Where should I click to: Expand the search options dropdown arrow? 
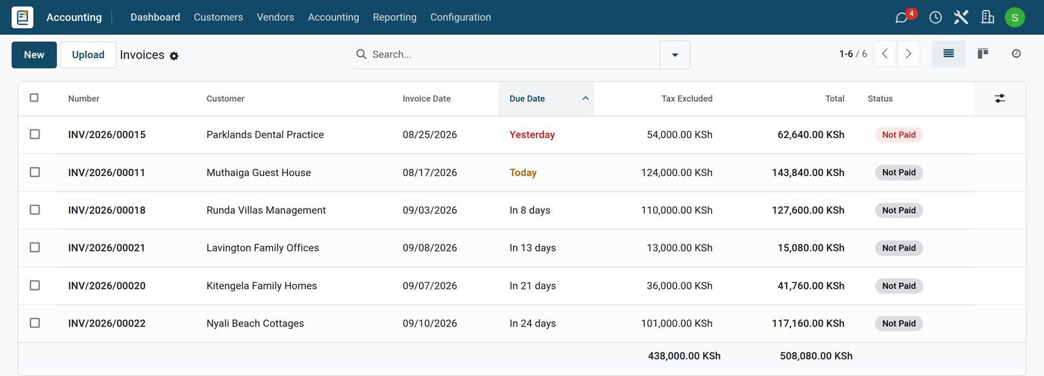pos(675,55)
